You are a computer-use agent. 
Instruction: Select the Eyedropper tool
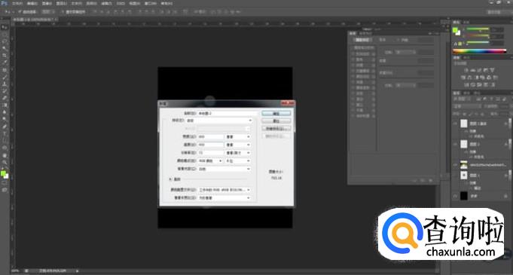[x=5, y=63]
